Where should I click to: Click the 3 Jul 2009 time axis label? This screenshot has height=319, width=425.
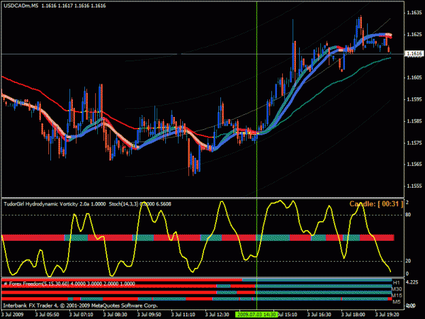tap(12, 315)
